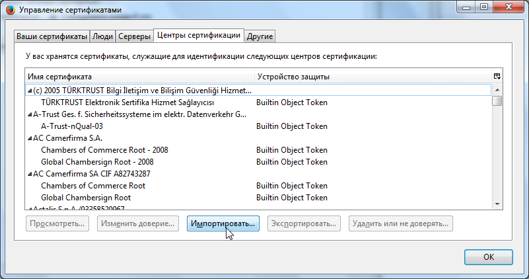Click the scrollbar down arrow
This screenshot has height=279, width=529.
pos(497,204)
